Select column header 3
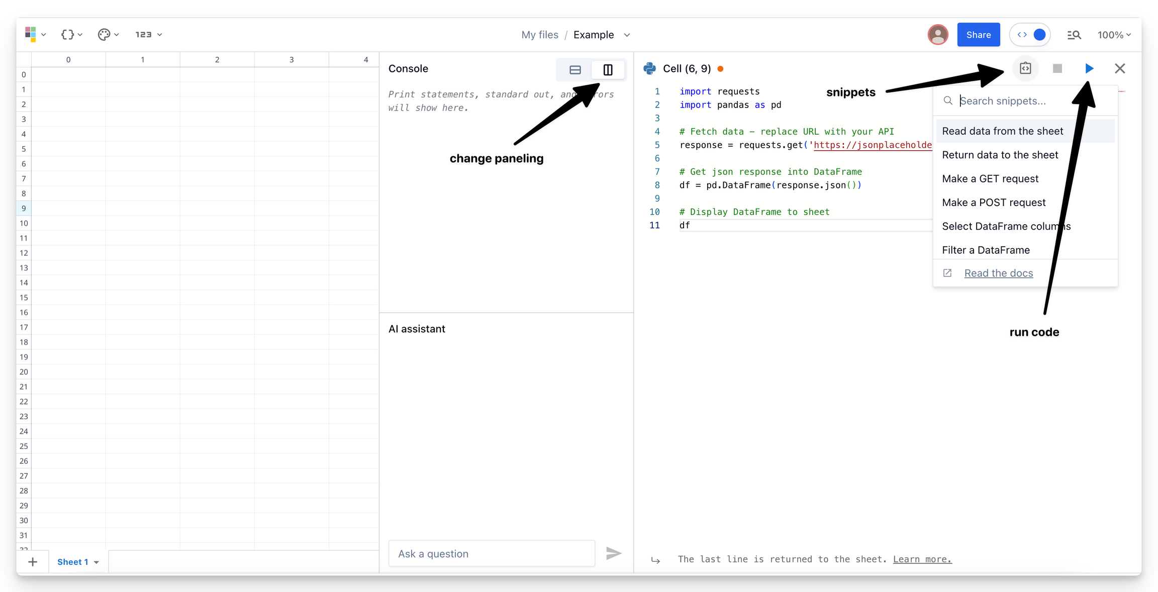 pos(292,59)
